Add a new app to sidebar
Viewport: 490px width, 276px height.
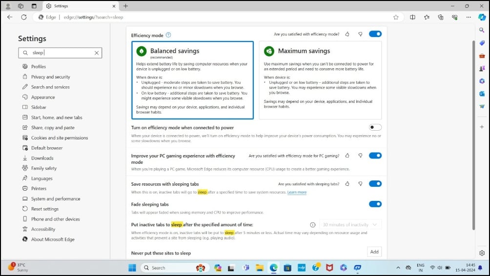(x=482, y=127)
